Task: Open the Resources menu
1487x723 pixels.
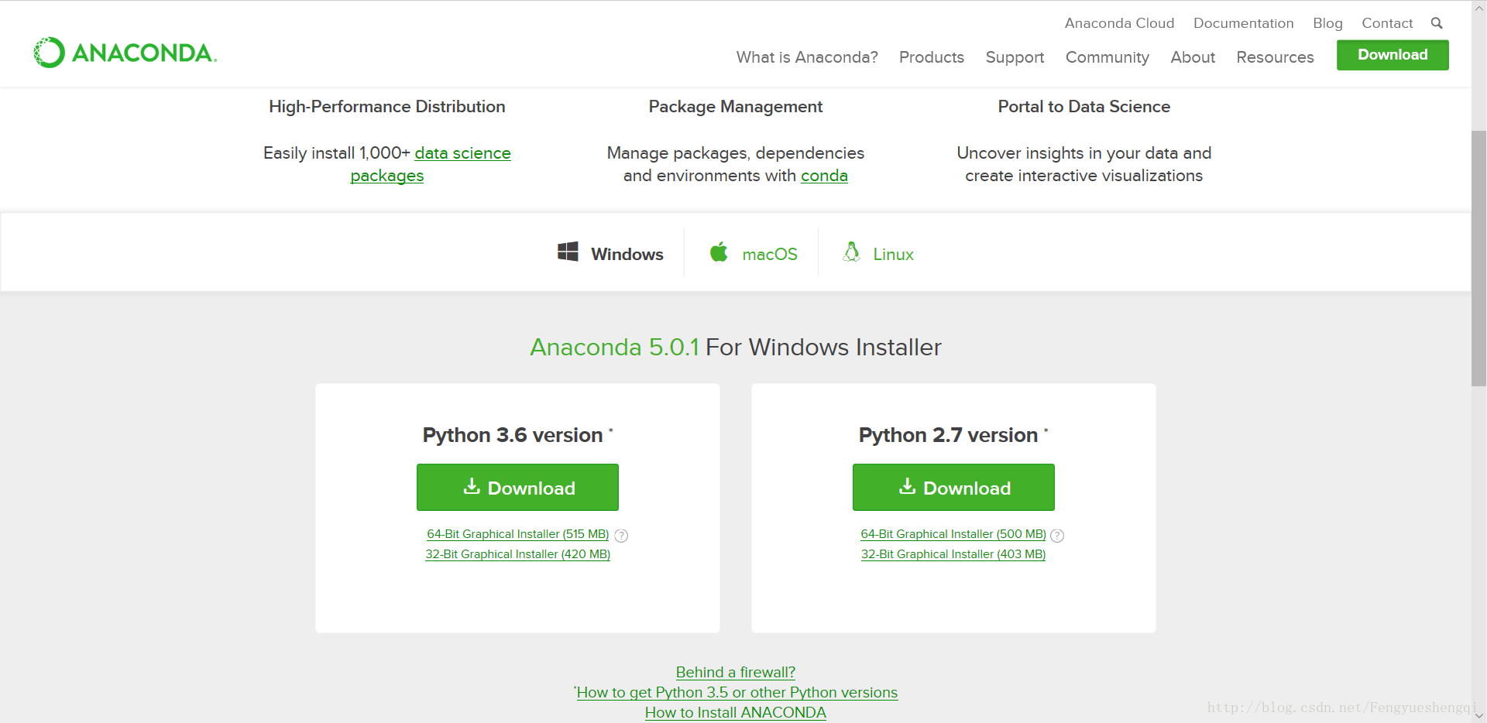Action: tap(1275, 57)
